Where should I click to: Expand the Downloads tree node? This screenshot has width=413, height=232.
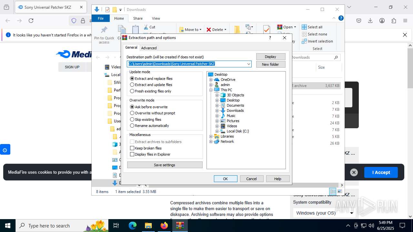[x=217, y=111]
